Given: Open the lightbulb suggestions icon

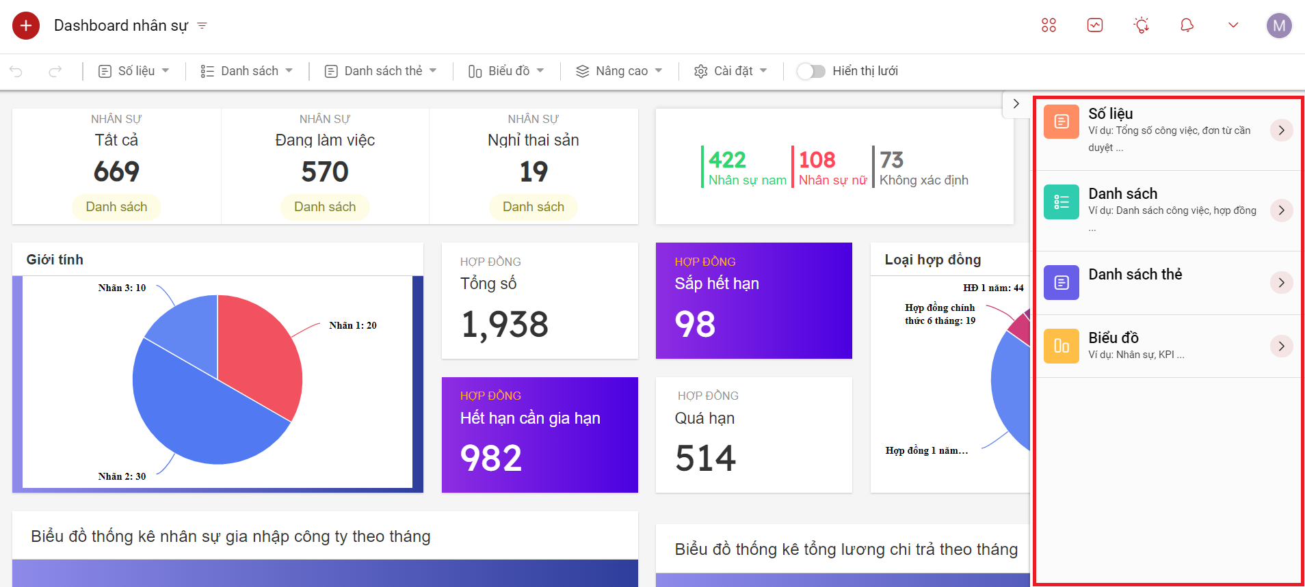Looking at the screenshot, I should (x=1141, y=25).
